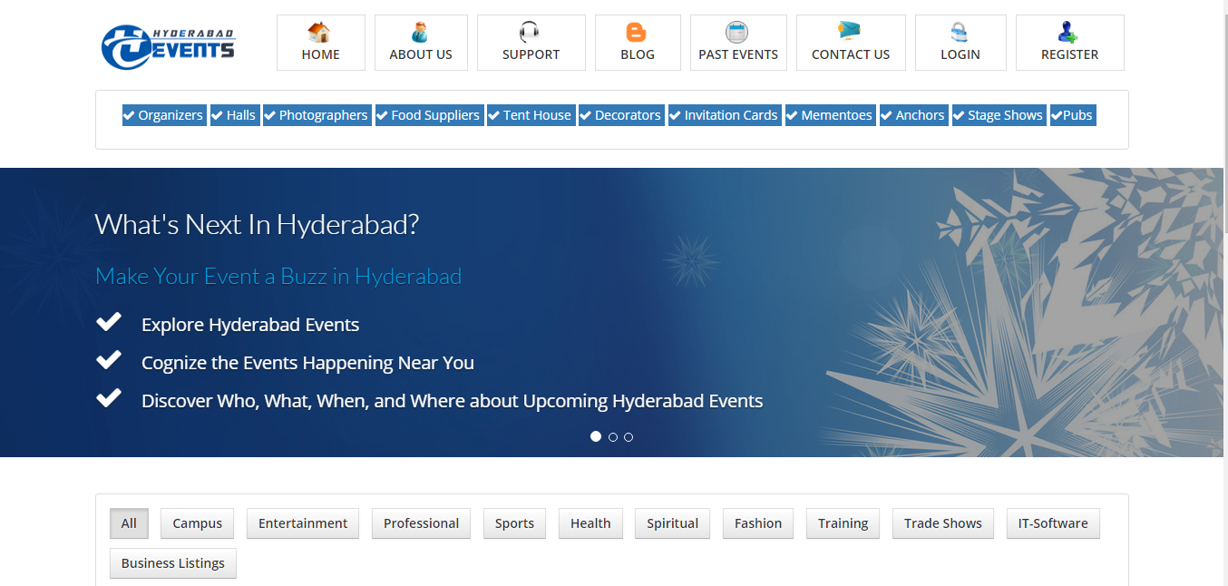Select the Halls service tag

tap(235, 115)
